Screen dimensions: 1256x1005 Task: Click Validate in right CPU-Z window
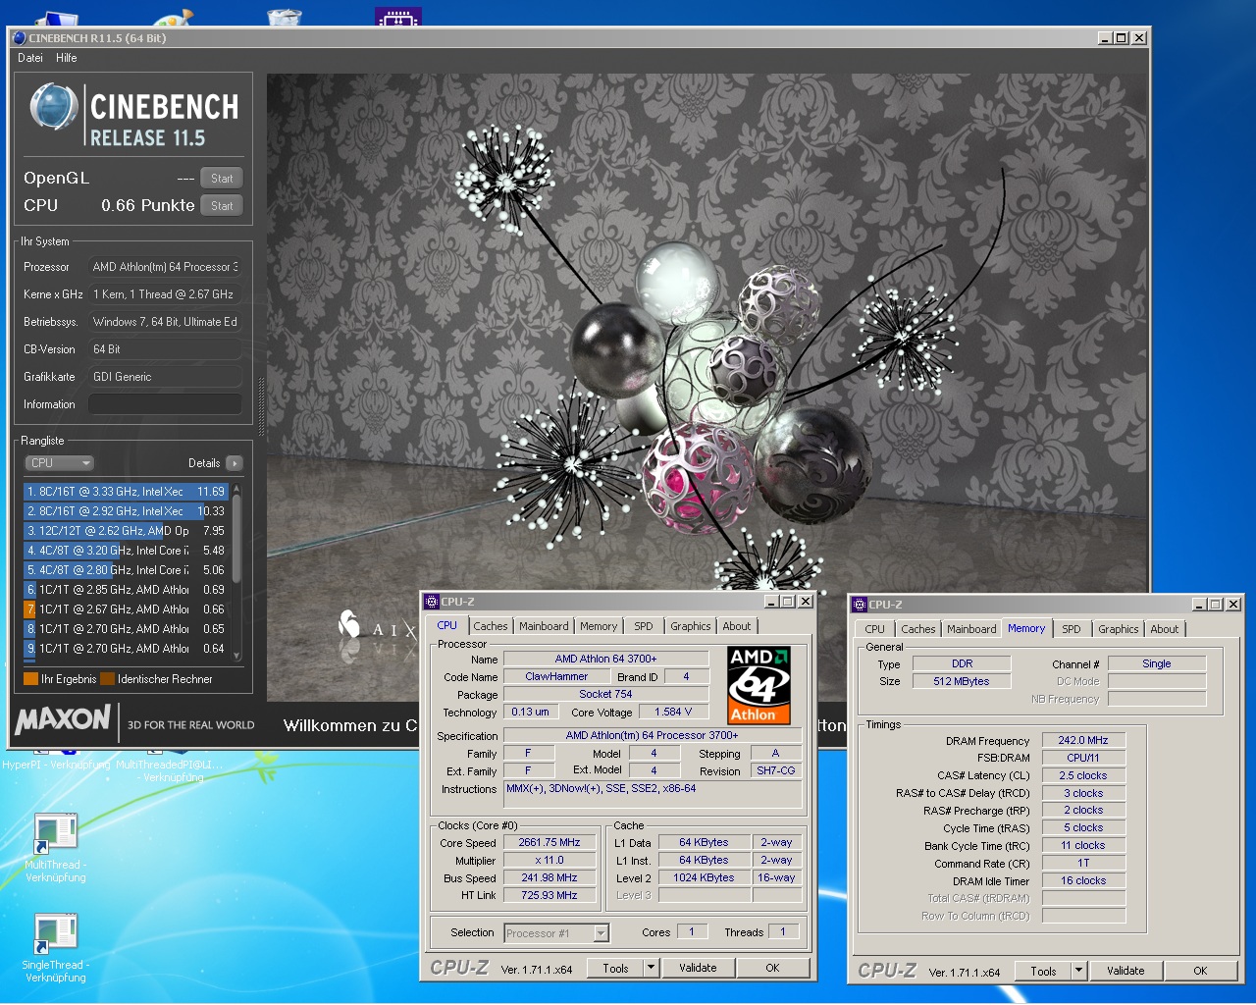(1125, 971)
